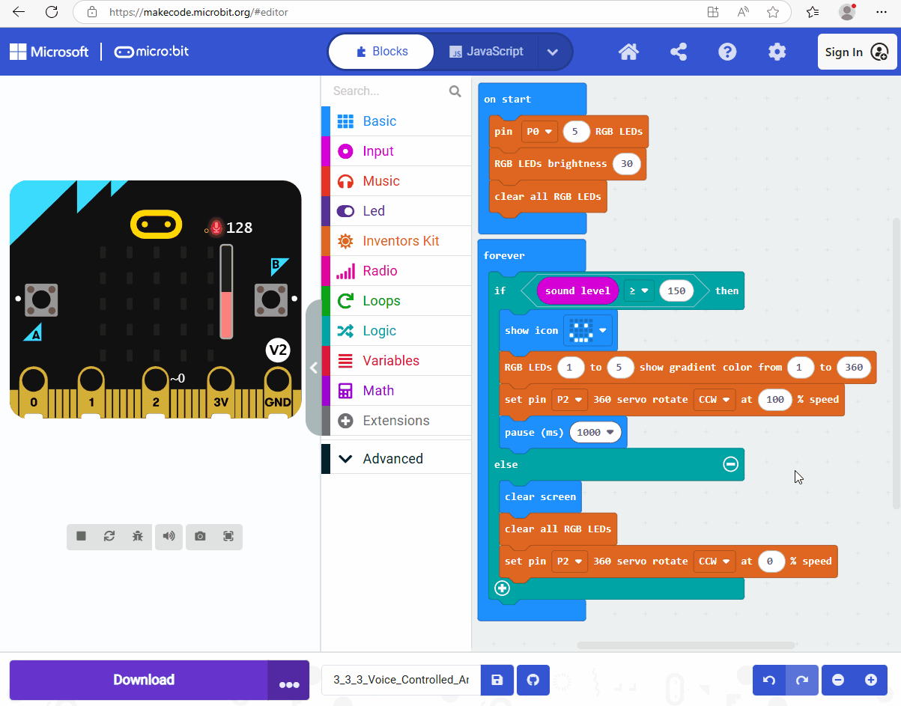
Task: Mute the simulator audio
Action: click(169, 536)
